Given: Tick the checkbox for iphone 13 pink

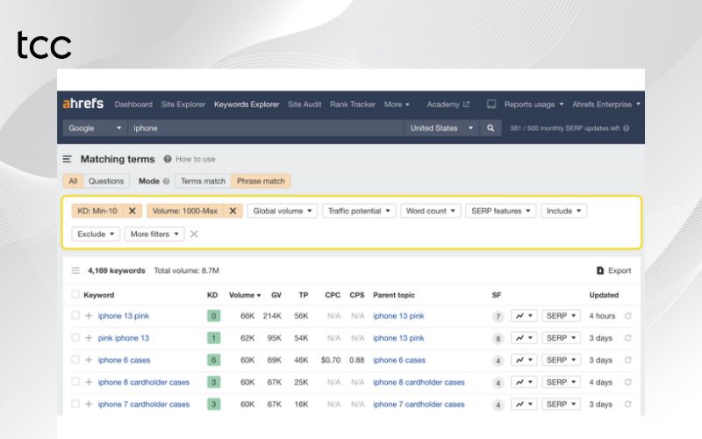Looking at the screenshot, I should (x=75, y=316).
